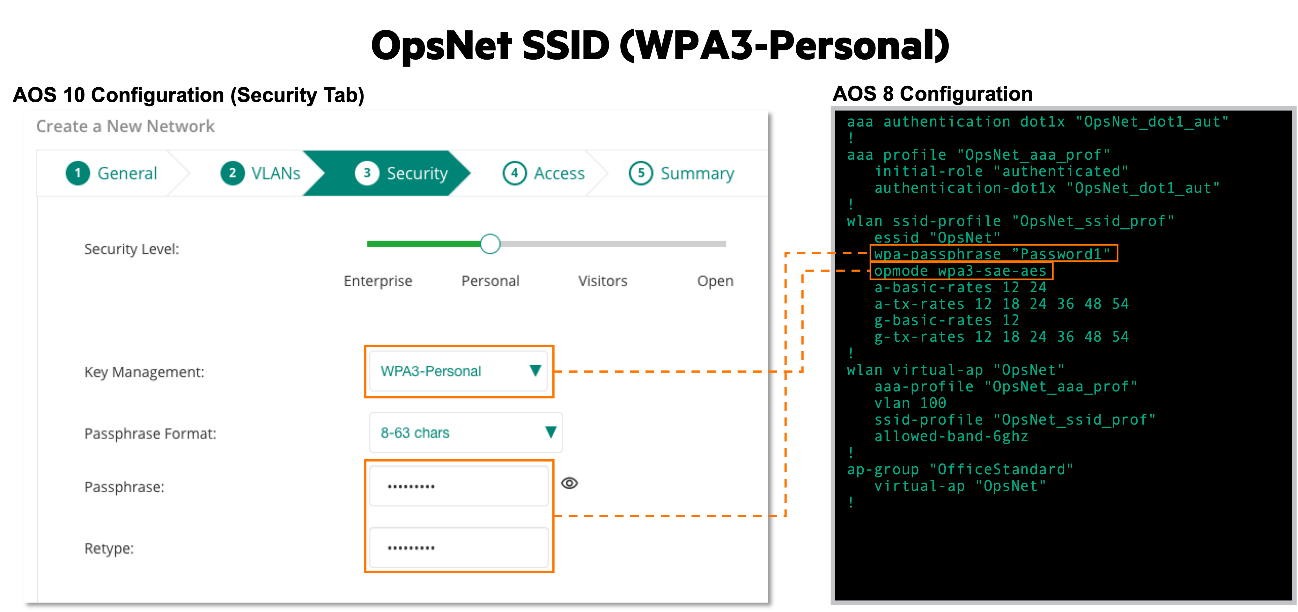Click the step 2 circle icon
Image resolution: width=1298 pixels, height=612 pixels.
pos(232,173)
